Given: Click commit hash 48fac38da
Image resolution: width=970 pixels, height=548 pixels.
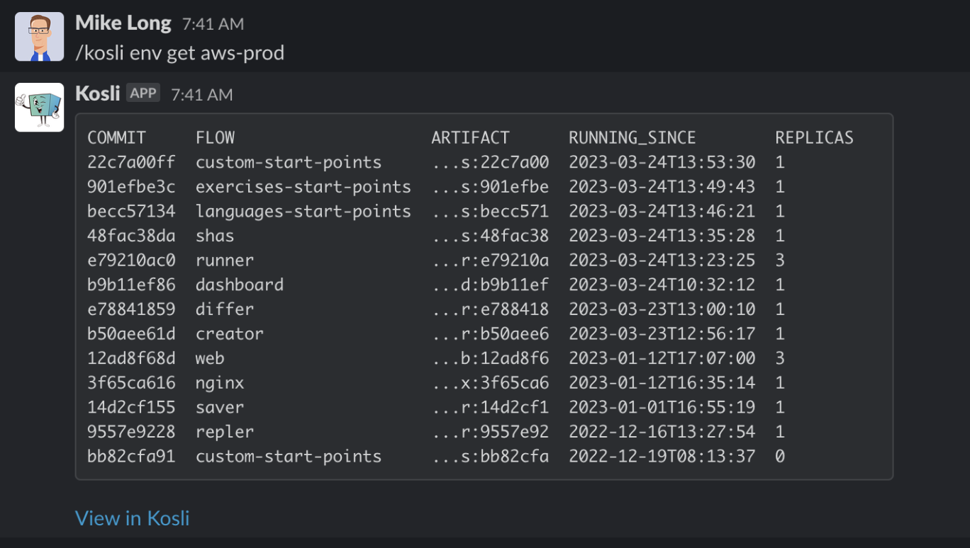Looking at the screenshot, I should click(131, 236).
